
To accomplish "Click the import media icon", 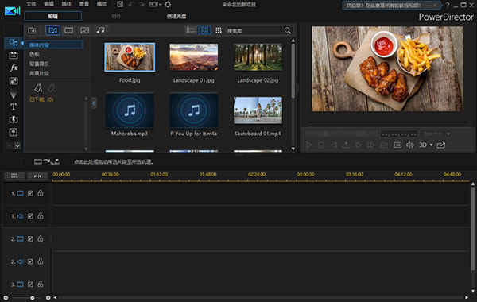I will click(x=32, y=30).
